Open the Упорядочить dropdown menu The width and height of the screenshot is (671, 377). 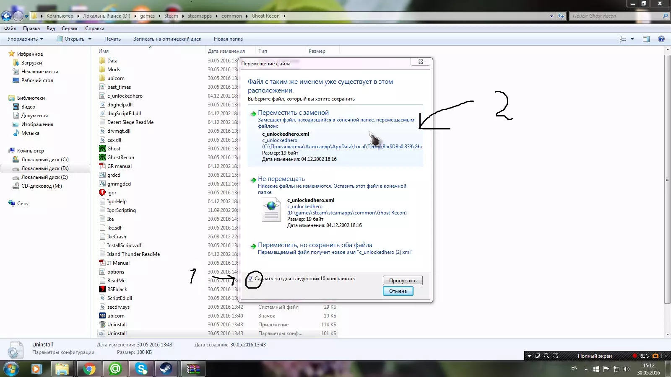pos(25,39)
